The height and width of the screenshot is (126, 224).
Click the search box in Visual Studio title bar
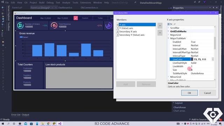(124, 2)
